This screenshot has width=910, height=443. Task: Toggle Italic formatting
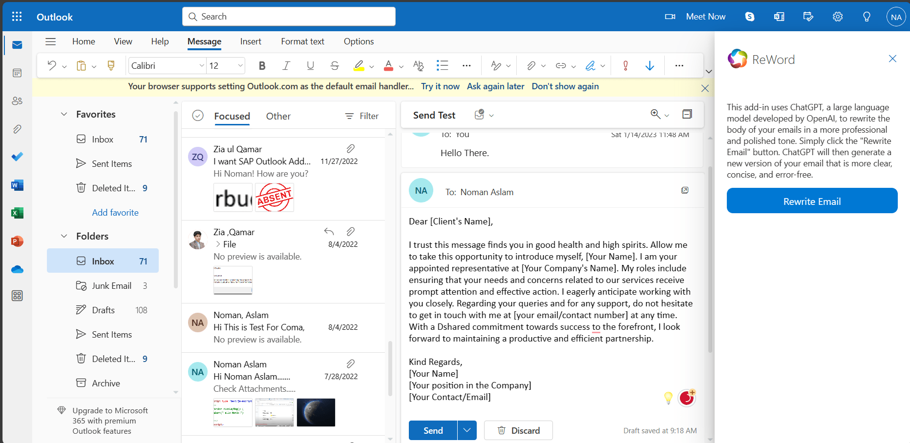tap(286, 65)
